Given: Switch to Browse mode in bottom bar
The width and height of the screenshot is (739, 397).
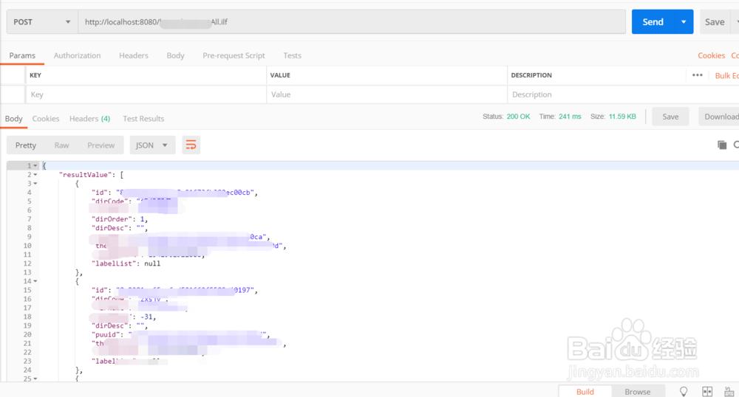Looking at the screenshot, I should pos(637,391).
